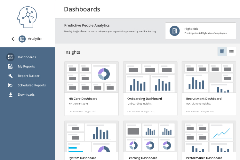
Task: Click Onboarding Dashboard preview thumbnail
Action: coord(150,77)
